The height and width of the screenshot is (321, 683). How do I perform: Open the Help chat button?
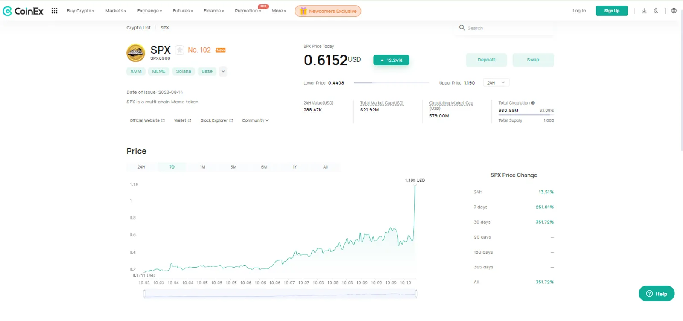tap(657, 294)
